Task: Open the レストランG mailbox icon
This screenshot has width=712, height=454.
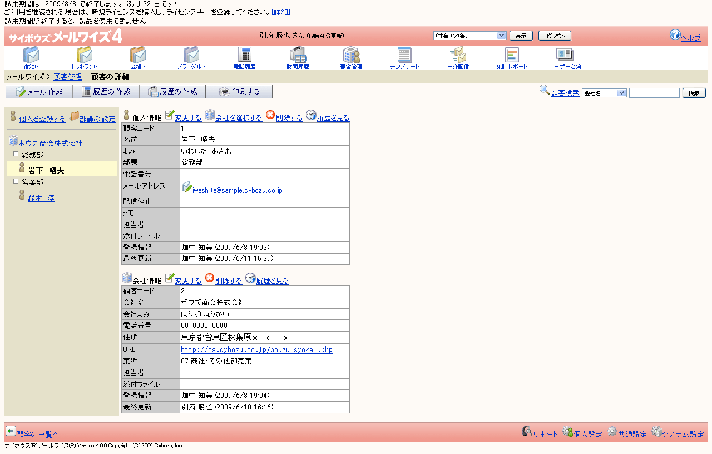Action: coord(85,55)
